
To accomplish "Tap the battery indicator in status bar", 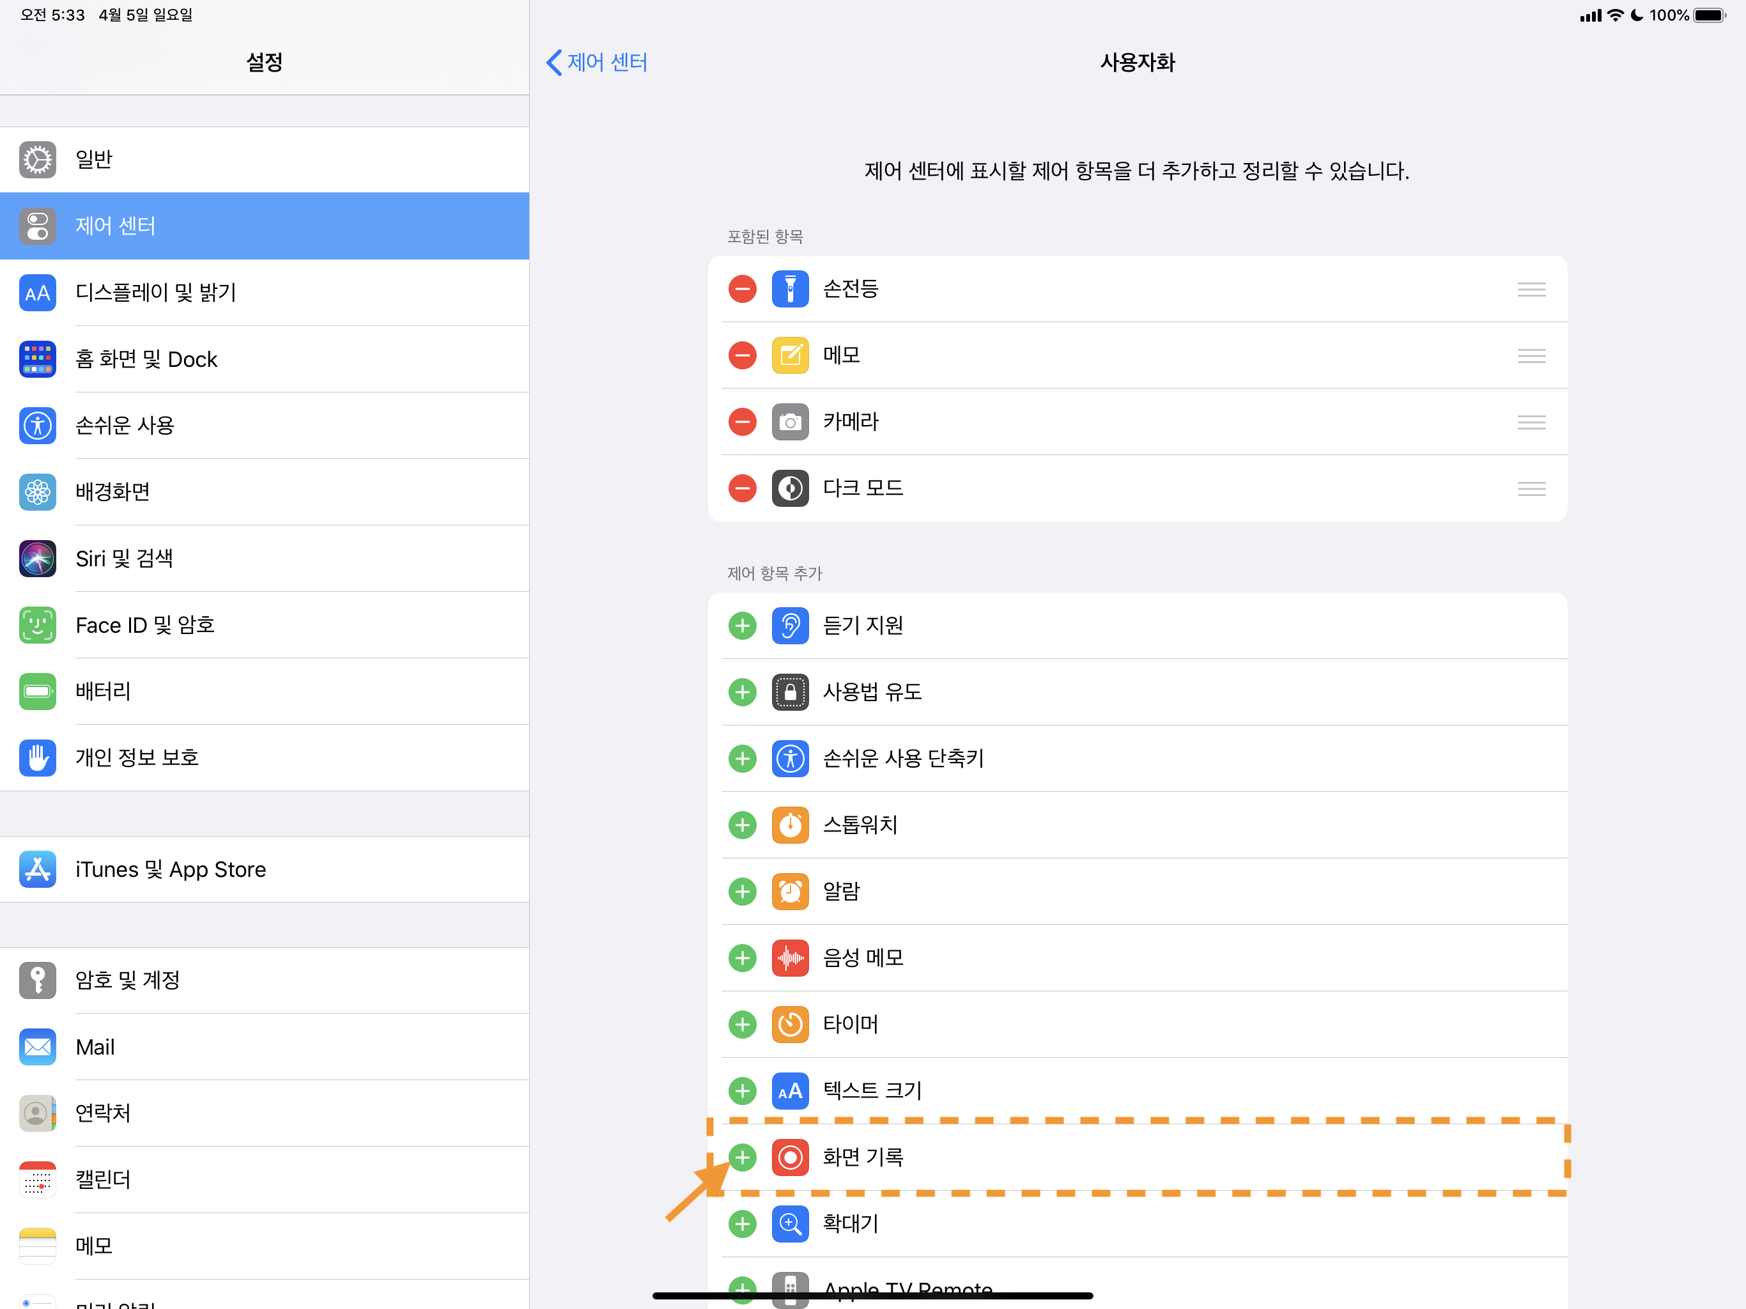I will pos(1709,15).
